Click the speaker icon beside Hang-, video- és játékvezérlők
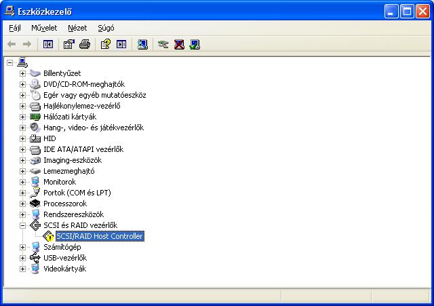This screenshot has width=434, height=306. point(35,128)
